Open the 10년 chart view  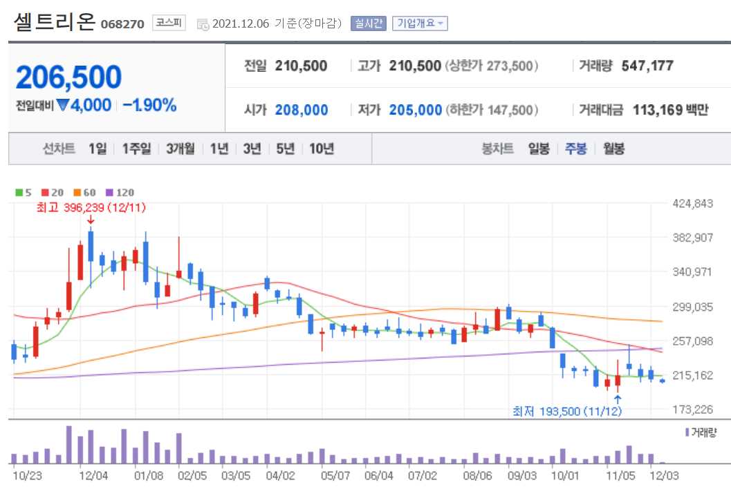coord(321,148)
